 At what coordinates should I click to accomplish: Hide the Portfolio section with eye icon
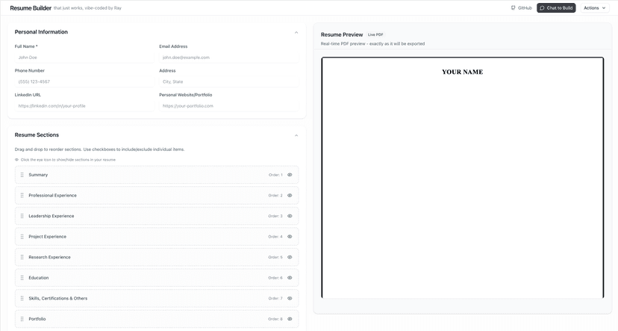[290, 319]
